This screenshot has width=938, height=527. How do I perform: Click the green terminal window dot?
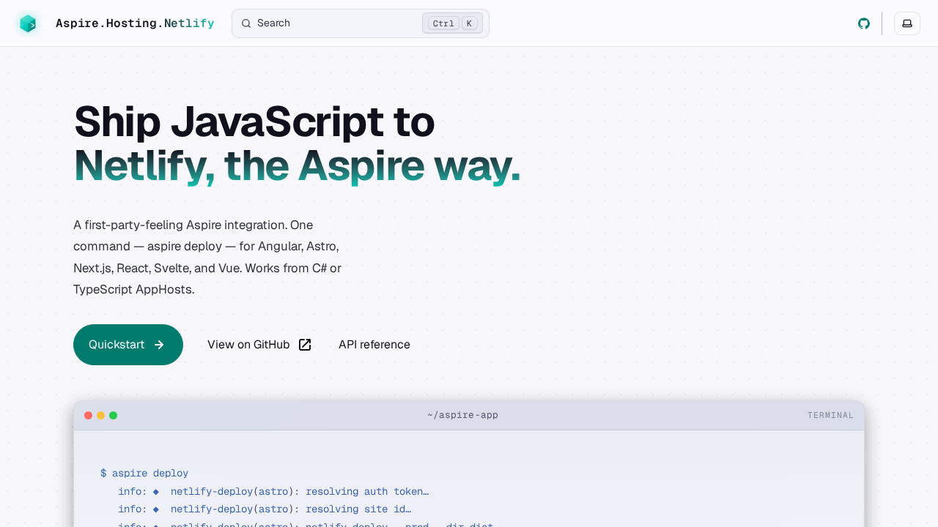pyautogui.click(x=114, y=416)
